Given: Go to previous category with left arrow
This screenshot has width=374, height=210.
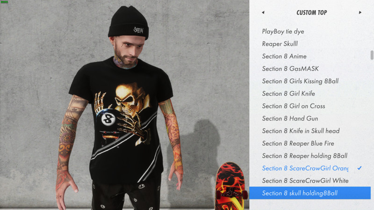Looking at the screenshot, I should point(263,13).
